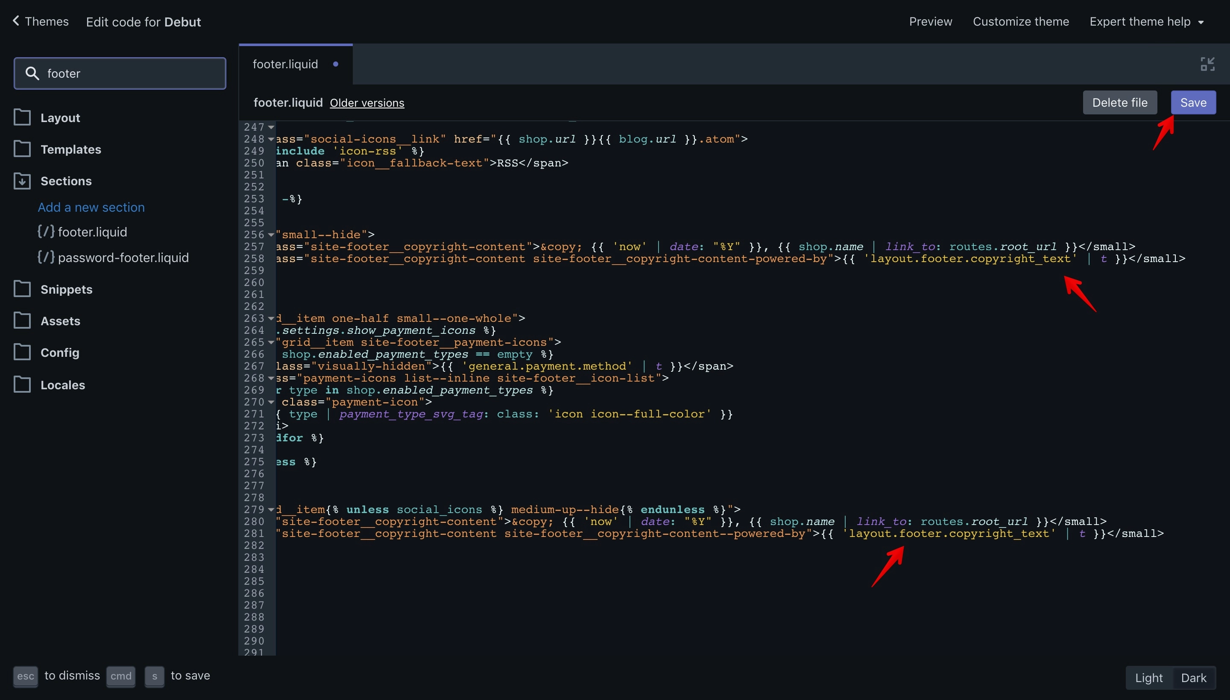Exit fullscreen editor using collapse icon
The height and width of the screenshot is (700, 1230).
(1207, 64)
